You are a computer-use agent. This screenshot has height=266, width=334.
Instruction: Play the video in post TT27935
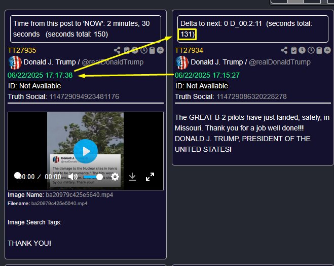pos(86,151)
